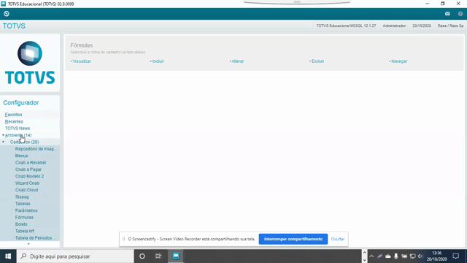Click the sidebar scroll-down arrow

28,244
